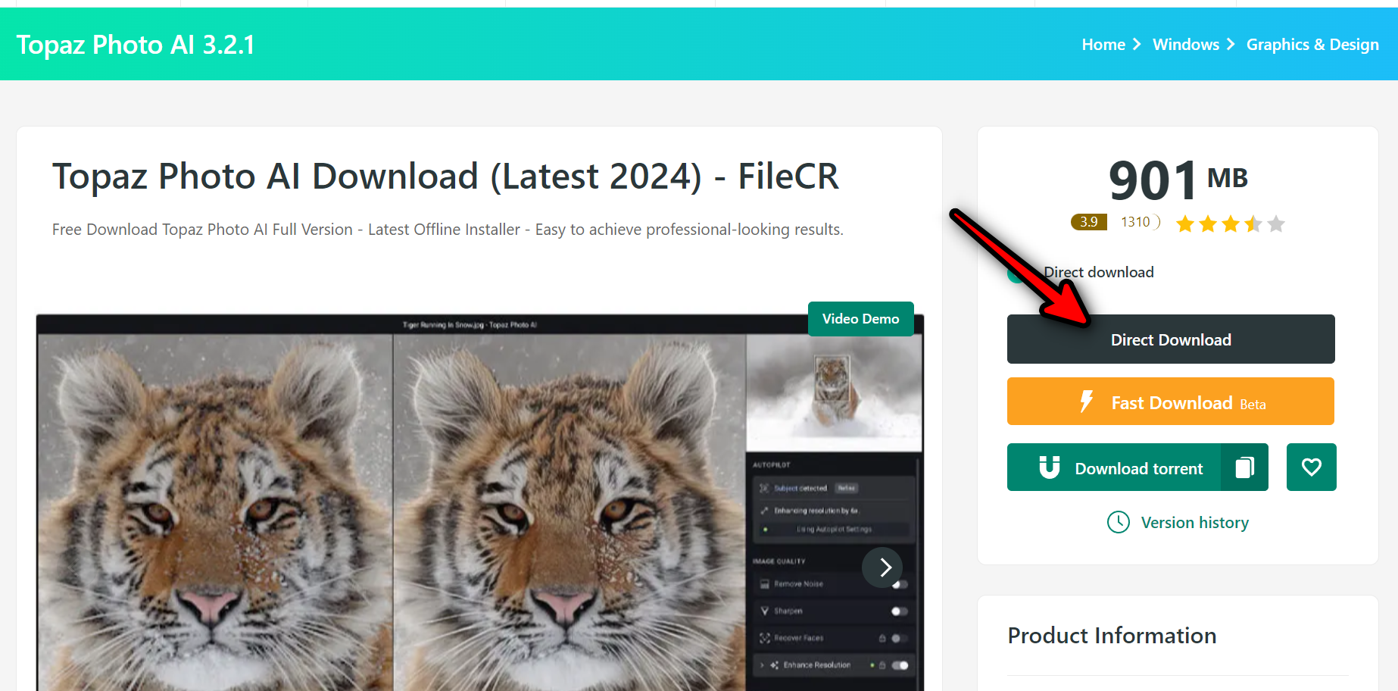Open the Windows breadcrumb category
This screenshot has height=691, width=1398.
click(1186, 45)
